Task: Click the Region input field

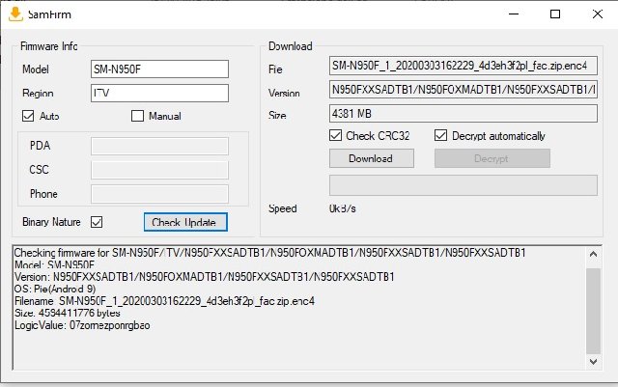Action: [x=159, y=93]
